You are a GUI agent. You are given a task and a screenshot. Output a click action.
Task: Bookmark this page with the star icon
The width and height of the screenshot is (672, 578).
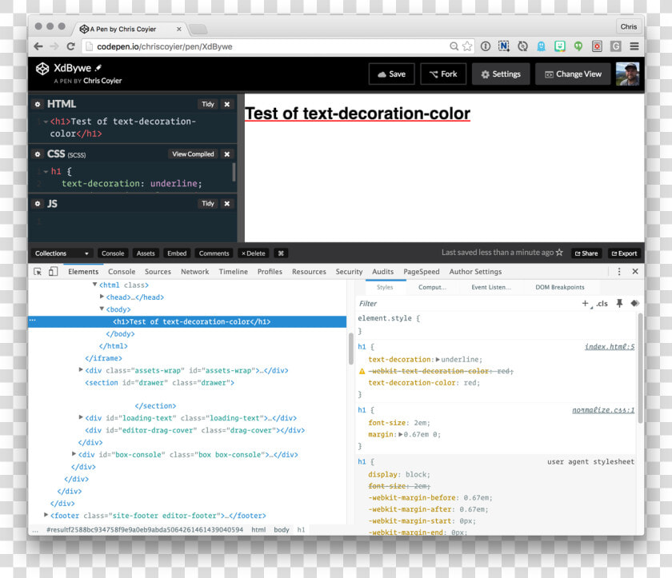[x=467, y=46]
